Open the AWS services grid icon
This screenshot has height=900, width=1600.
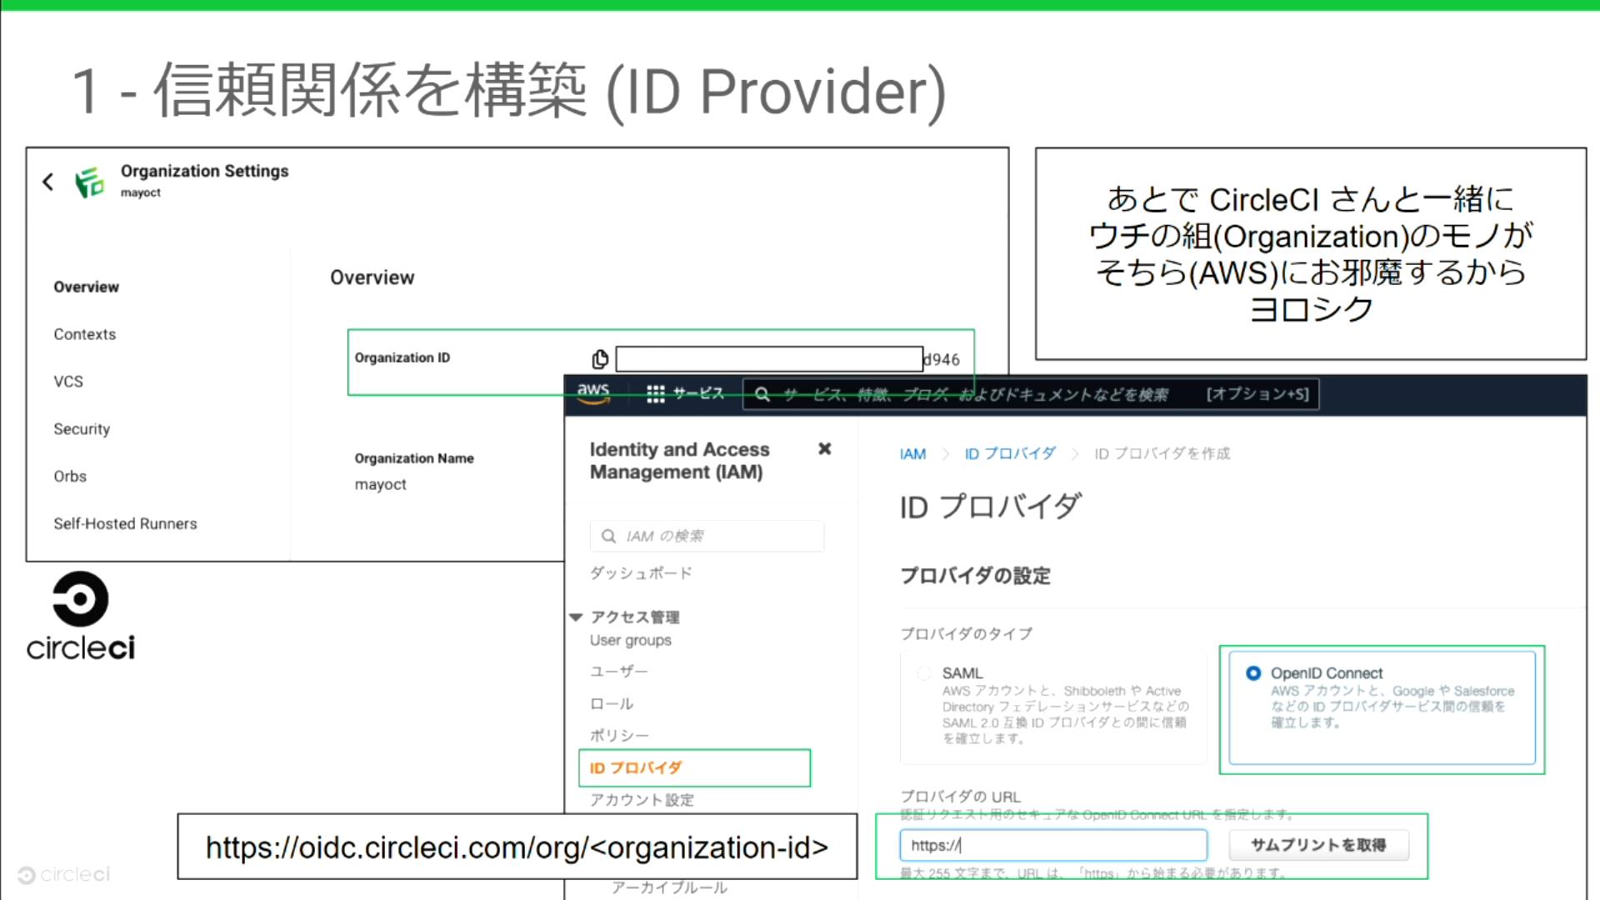pyautogui.click(x=656, y=394)
